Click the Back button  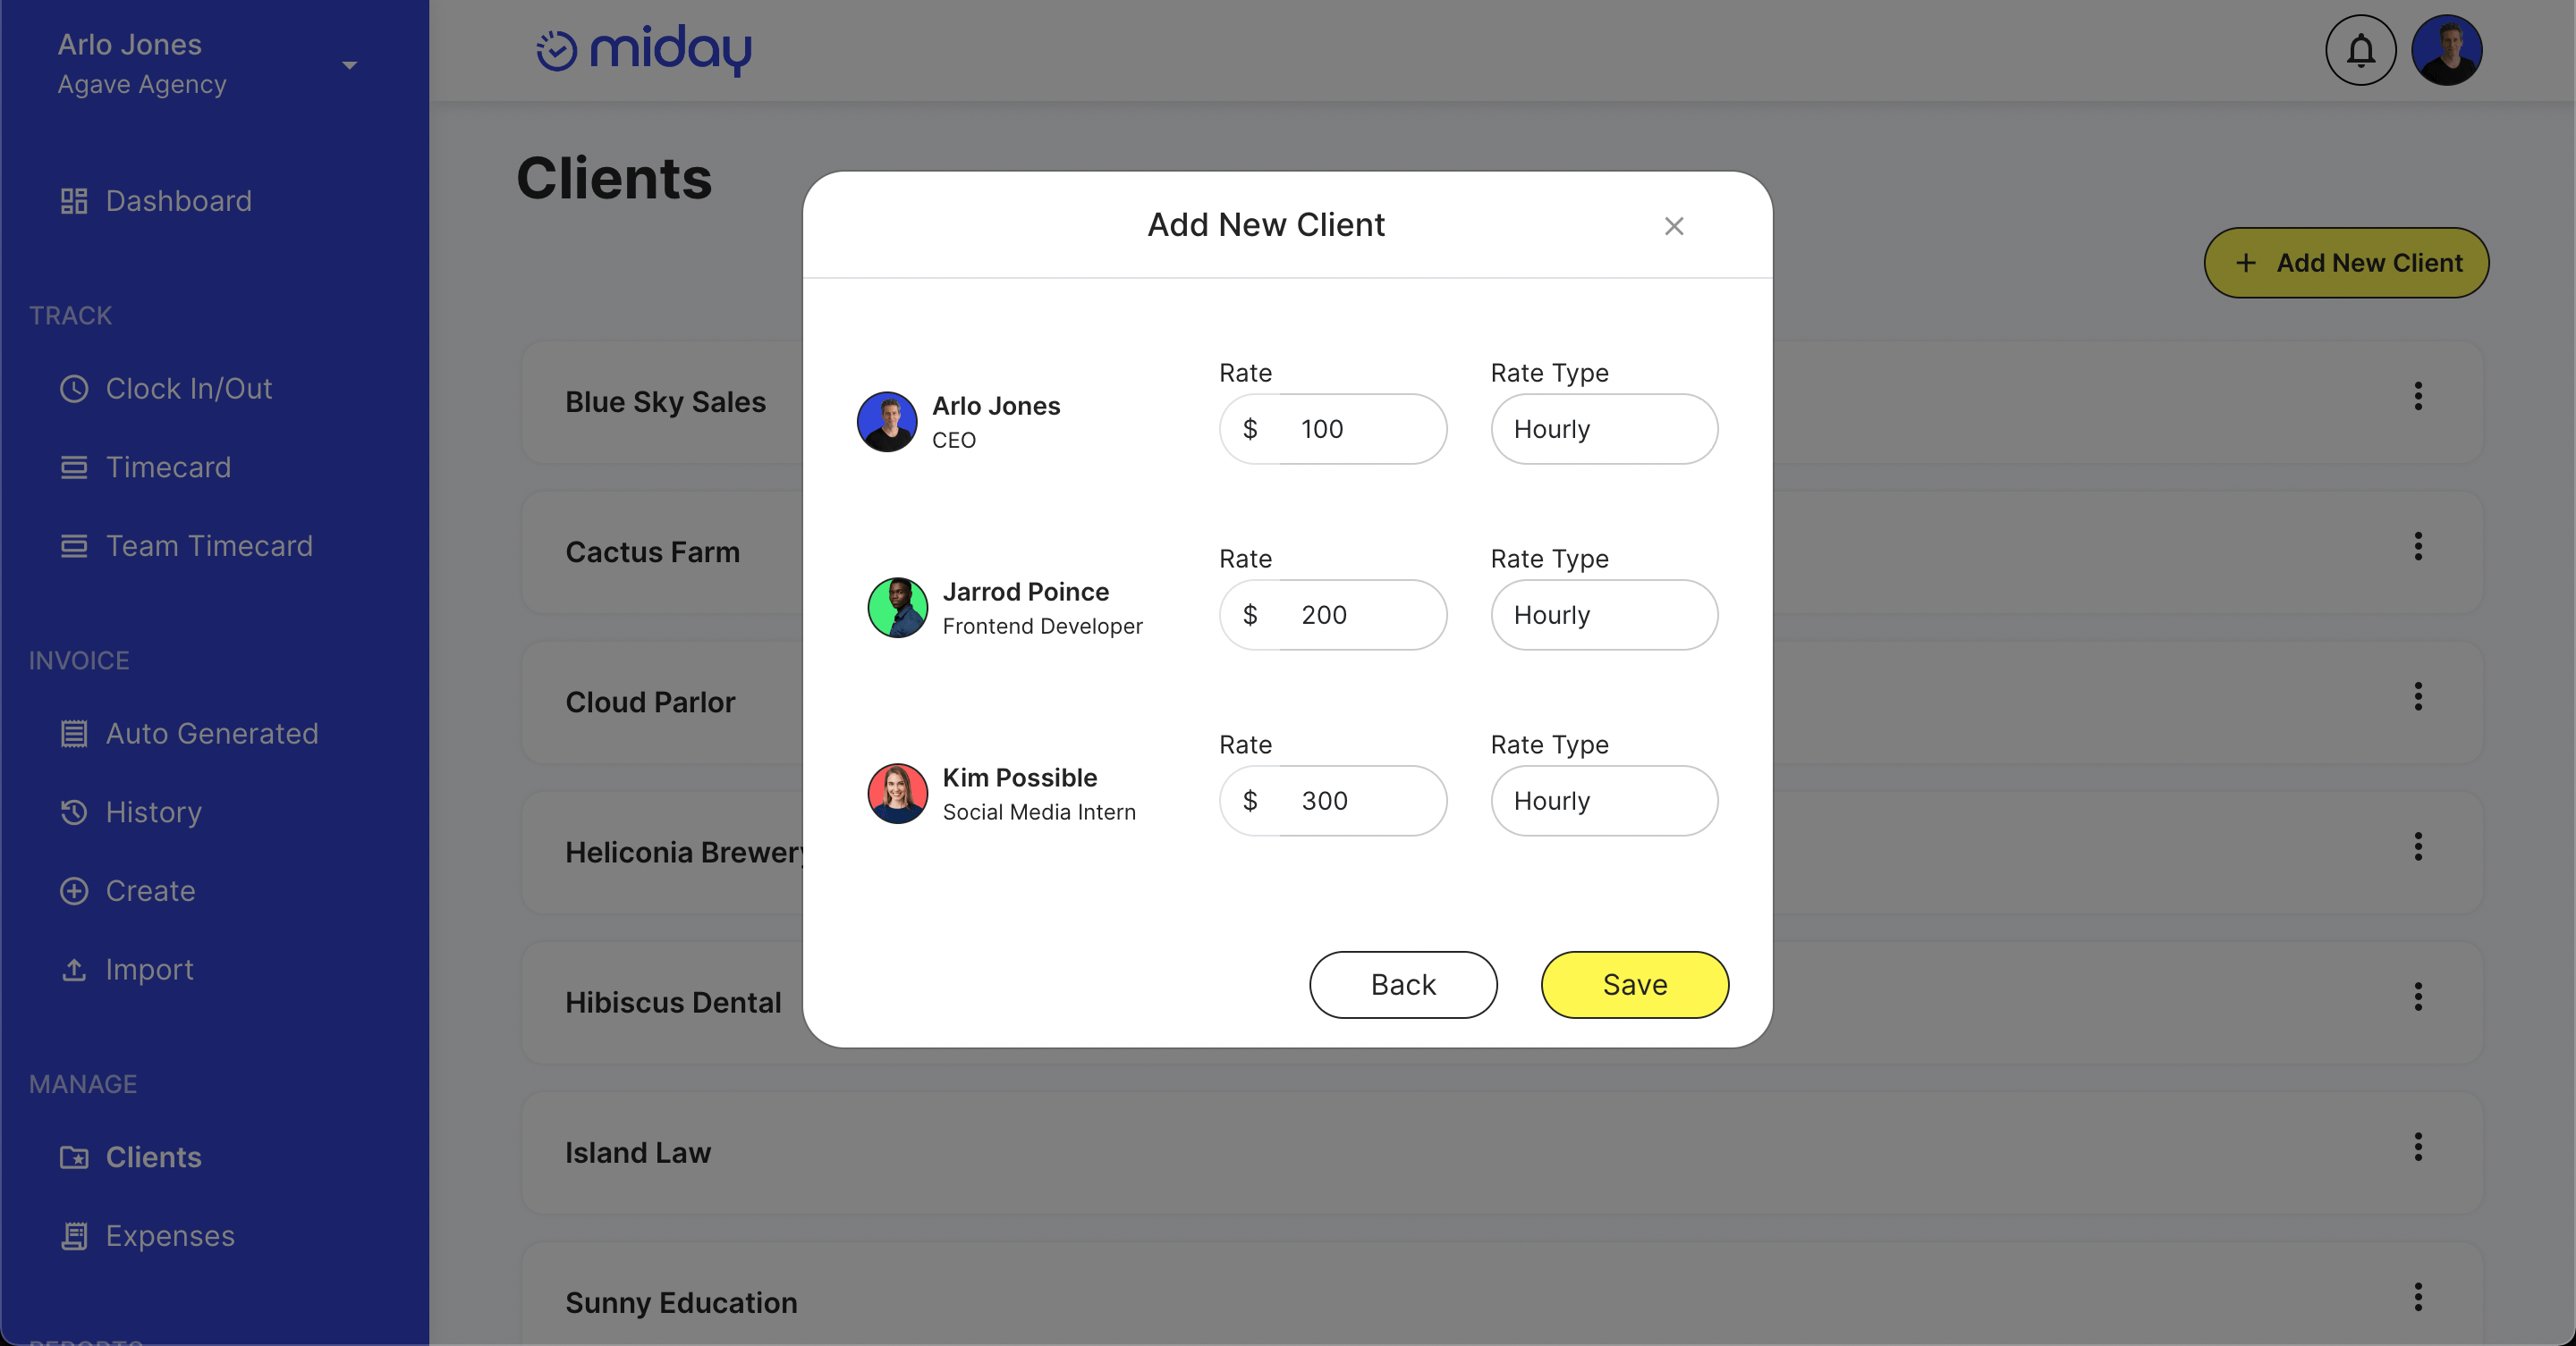(x=1402, y=983)
